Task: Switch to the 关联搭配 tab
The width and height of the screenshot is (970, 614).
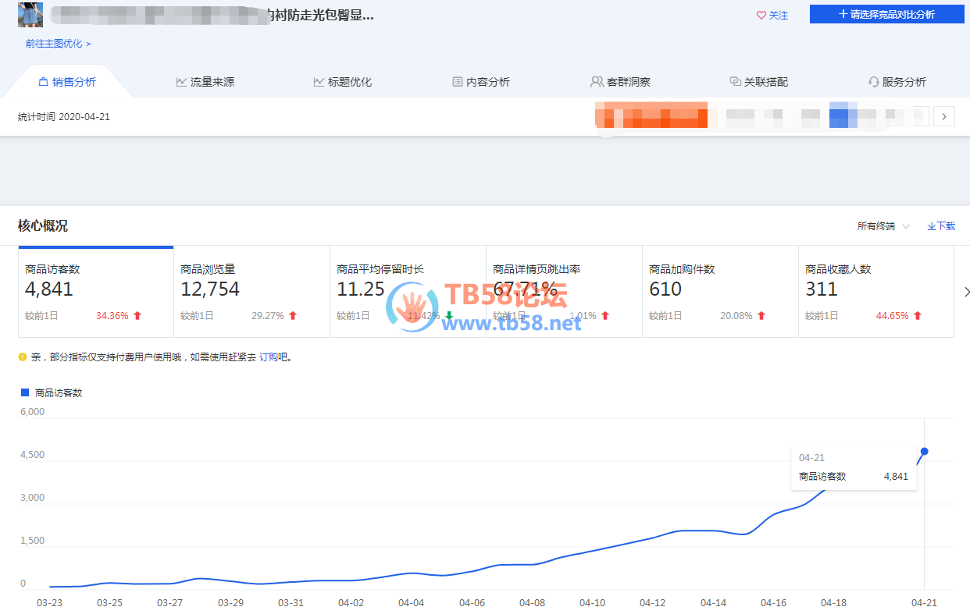Action: tap(758, 82)
